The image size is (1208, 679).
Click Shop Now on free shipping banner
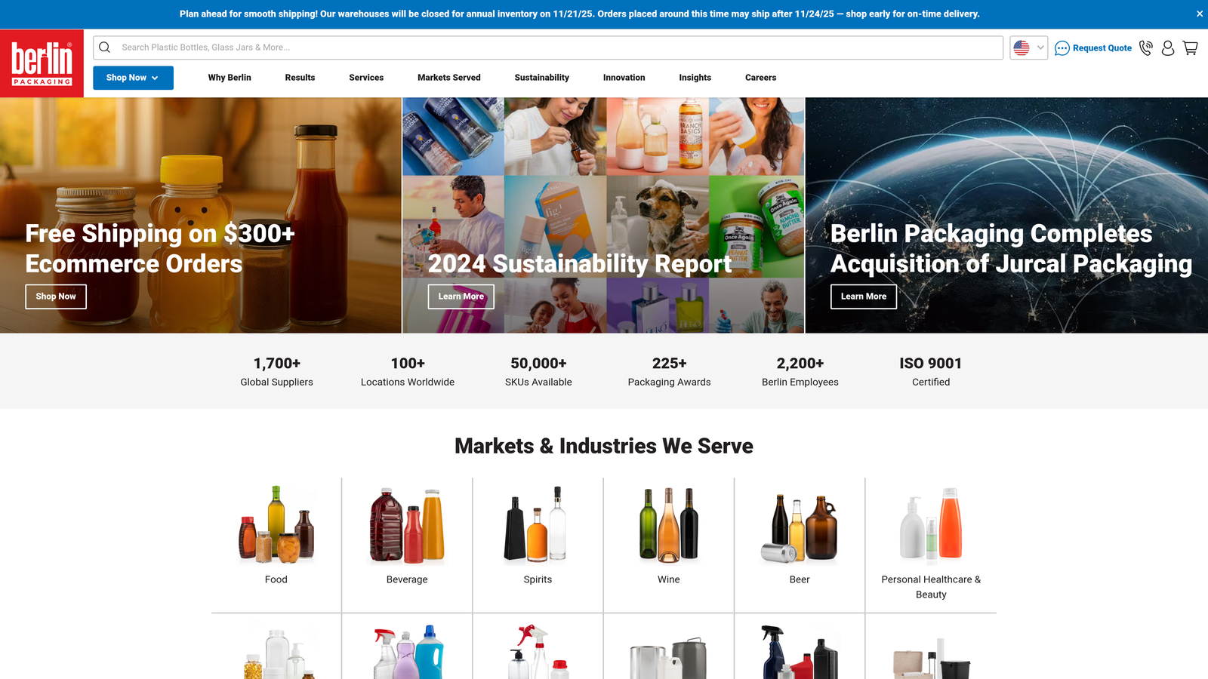click(x=56, y=296)
